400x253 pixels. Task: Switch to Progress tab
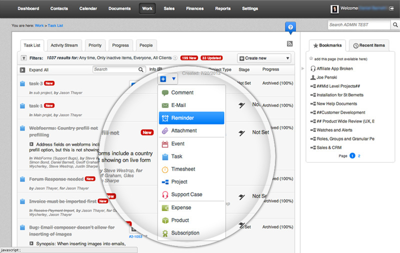tap(120, 45)
